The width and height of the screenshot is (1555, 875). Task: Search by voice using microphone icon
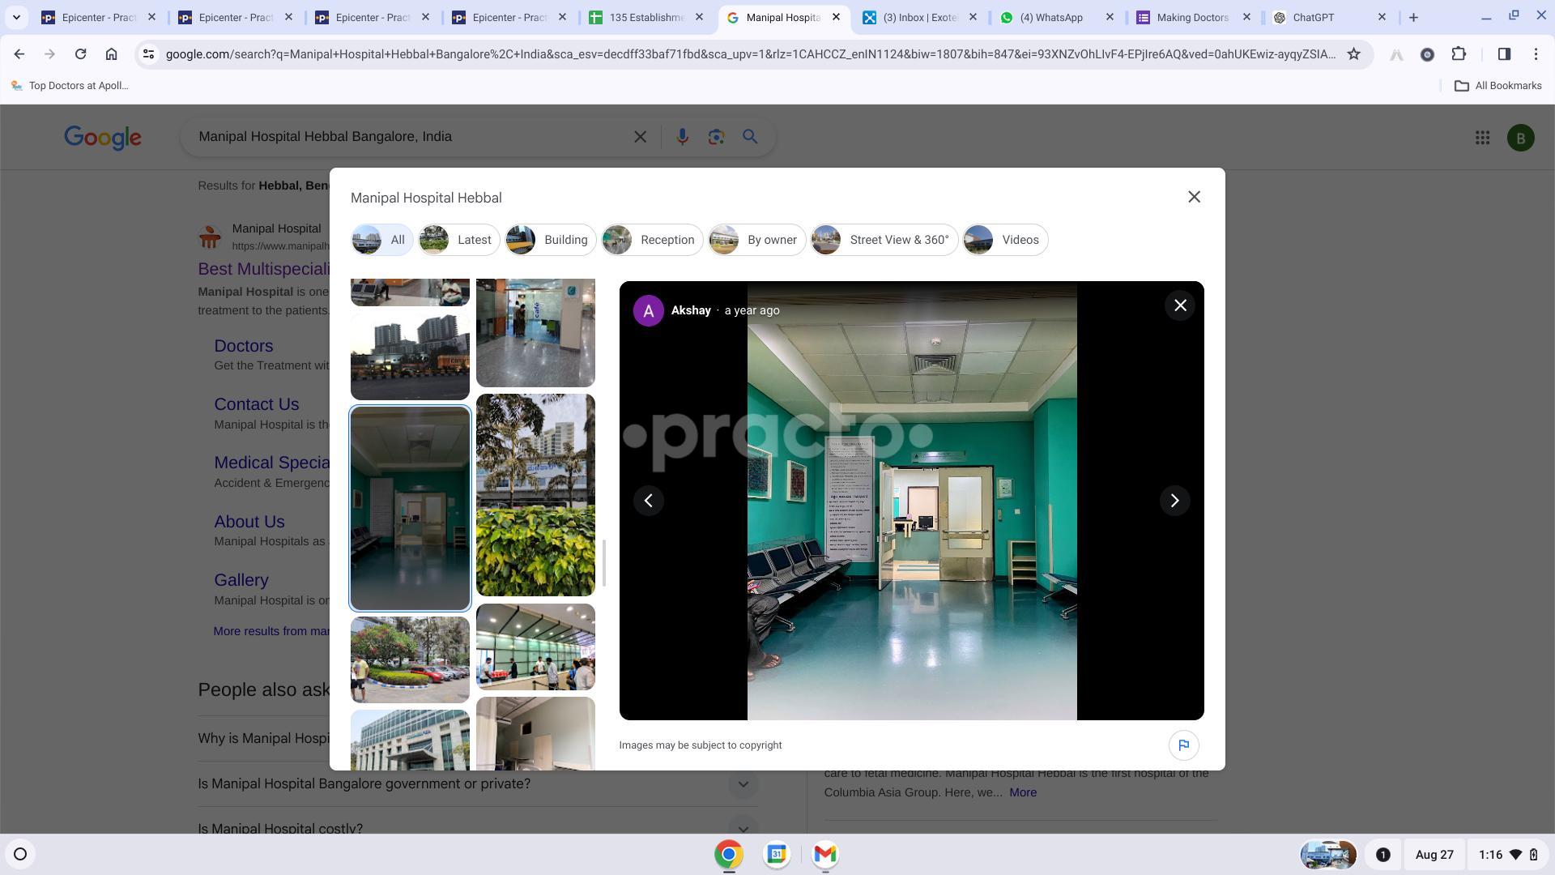tap(682, 137)
